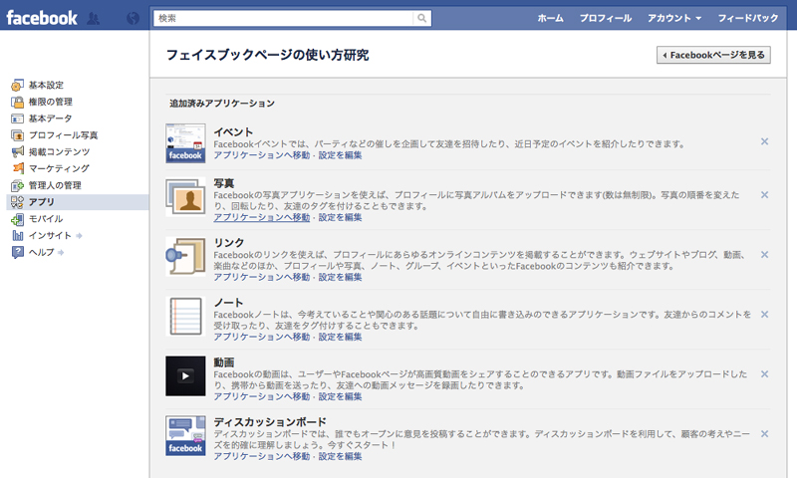Screen dimensions: 797x478
Task: Open アプリケーションへ移動 for ディスカッションボード
Action: (x=261, y=456)
